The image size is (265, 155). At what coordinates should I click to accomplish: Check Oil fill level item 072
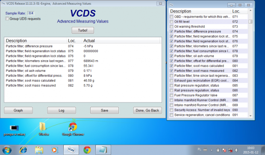point(171,22)
